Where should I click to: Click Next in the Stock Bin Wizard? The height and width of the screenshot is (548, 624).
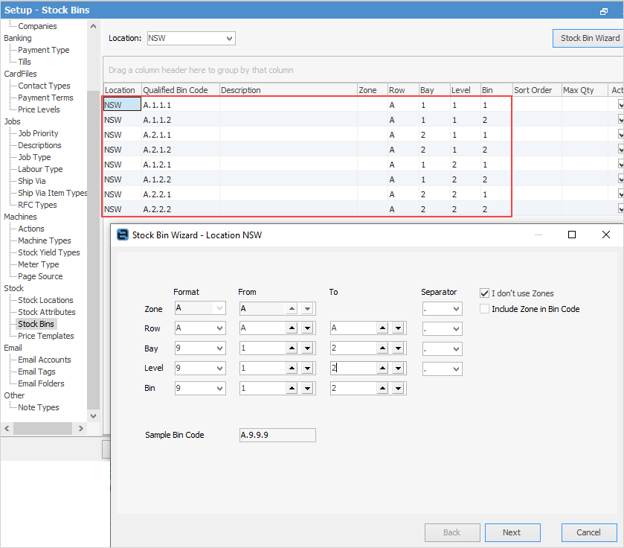click(x=511, y=532)
